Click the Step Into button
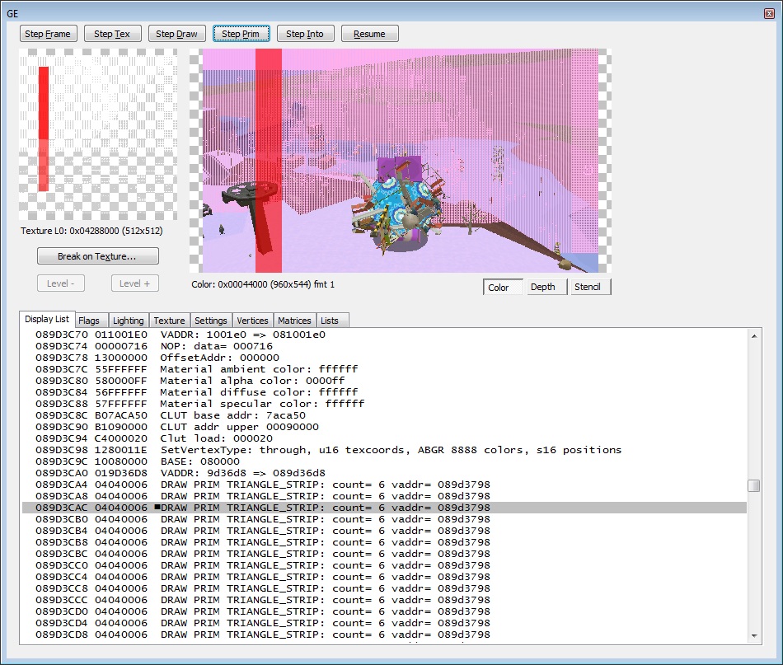Screen dimensions: 783x665 click(305, 34)
